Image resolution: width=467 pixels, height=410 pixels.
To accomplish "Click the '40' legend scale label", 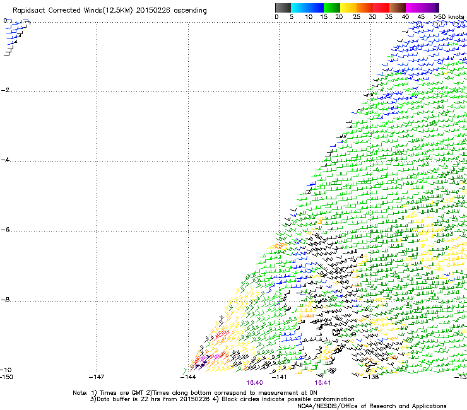I will [x=405, y=17].
